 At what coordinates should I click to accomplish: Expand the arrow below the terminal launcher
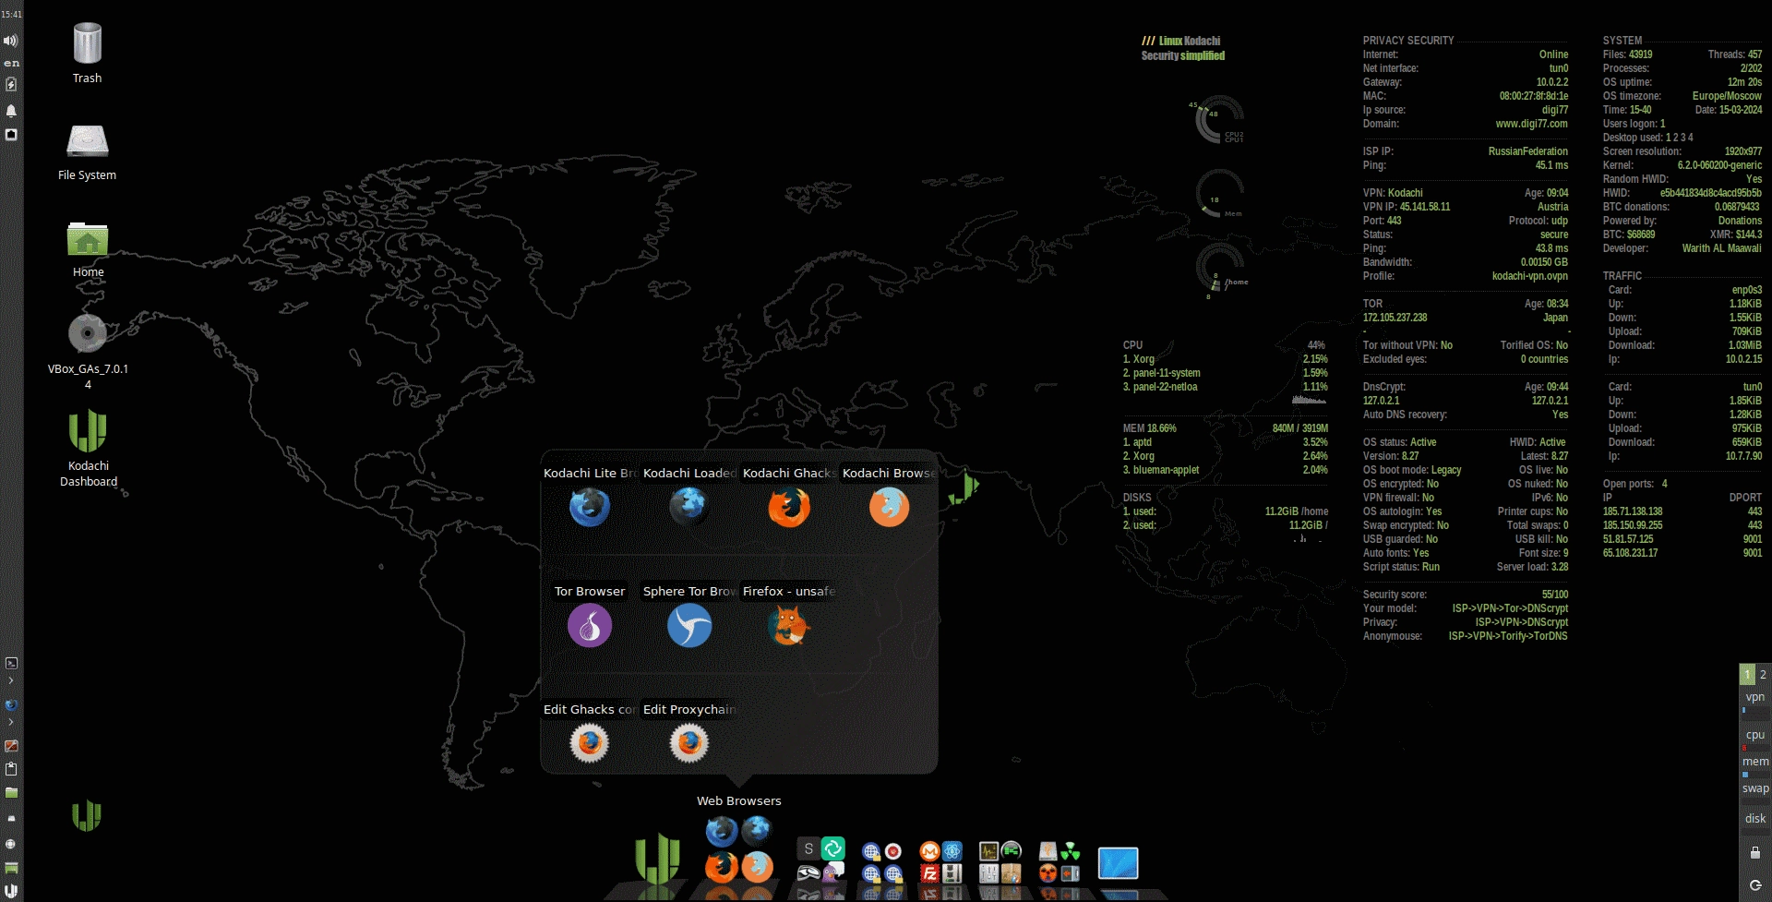[x=11, y=680]
